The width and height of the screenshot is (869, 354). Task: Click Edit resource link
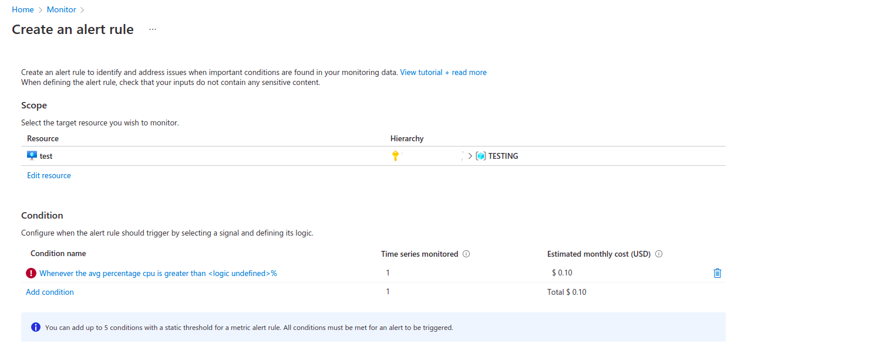pos(49,176)
